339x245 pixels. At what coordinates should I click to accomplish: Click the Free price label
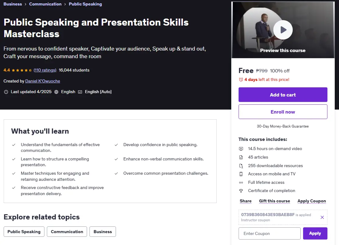246,71
